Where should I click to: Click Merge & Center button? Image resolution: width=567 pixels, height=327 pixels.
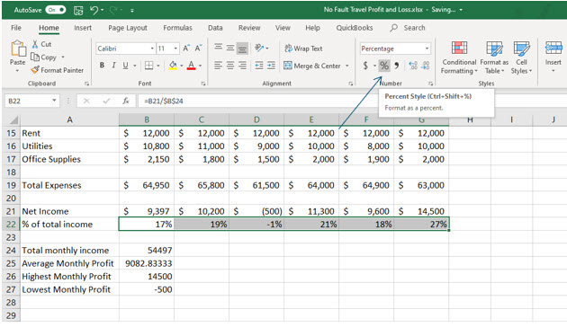[x=312, y=66]
